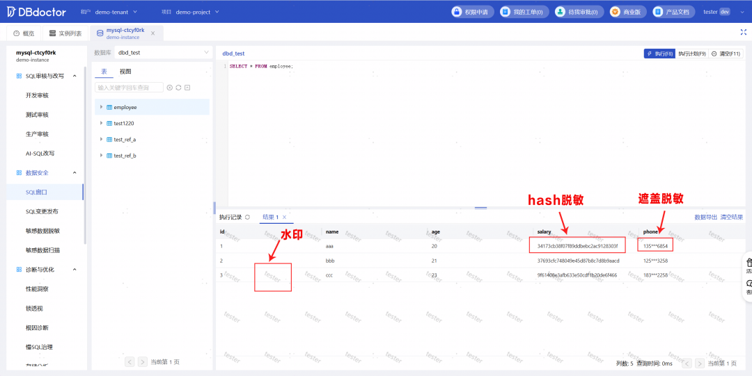Click the SQL审核与改写 grid icon
Image resolution: width=752 pixels, height=376 pixels.
click(x=19, y=76)
